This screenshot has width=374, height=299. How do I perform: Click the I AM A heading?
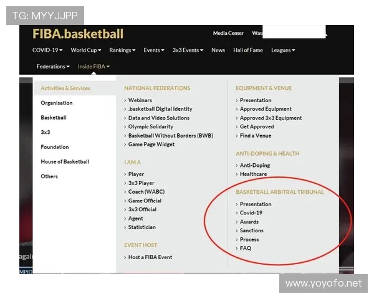click(132, 163)
